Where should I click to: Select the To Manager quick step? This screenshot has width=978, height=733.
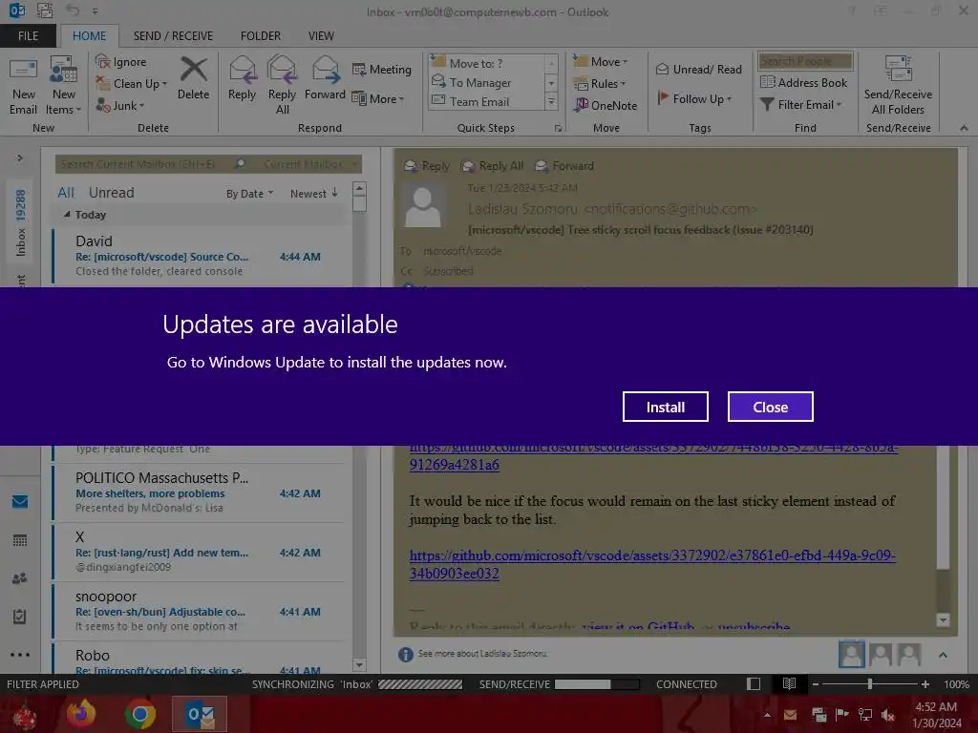click(x=486, y=82)
